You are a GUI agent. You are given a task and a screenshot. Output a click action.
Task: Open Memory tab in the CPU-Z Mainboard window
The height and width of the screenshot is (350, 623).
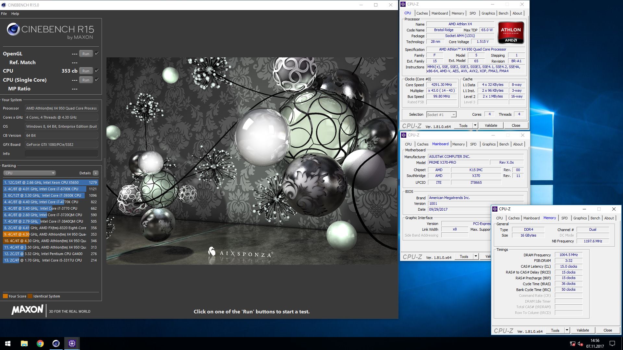click(x=458, y=144)
